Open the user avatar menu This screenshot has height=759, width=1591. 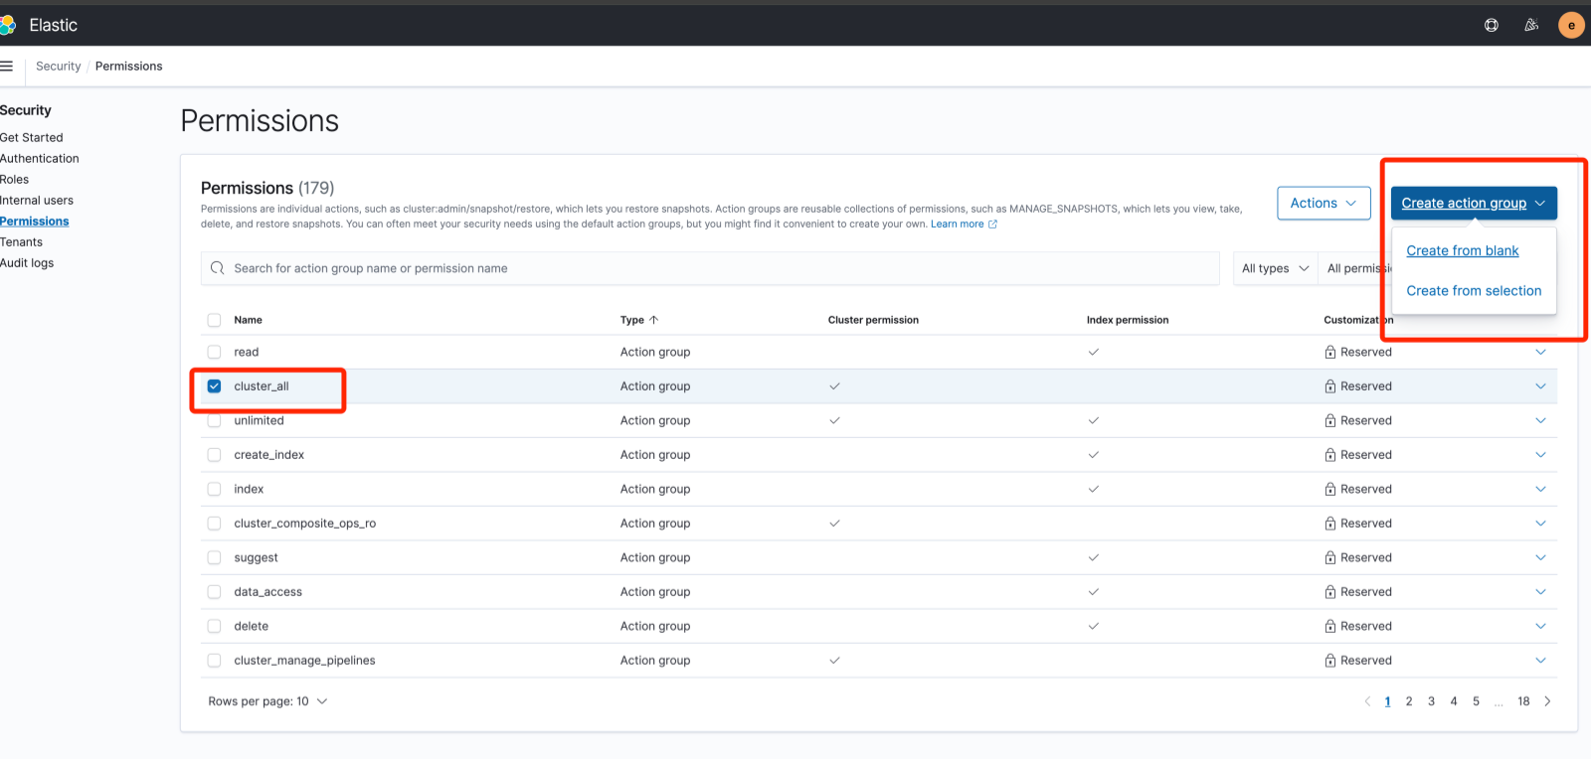coord(1571,26)
